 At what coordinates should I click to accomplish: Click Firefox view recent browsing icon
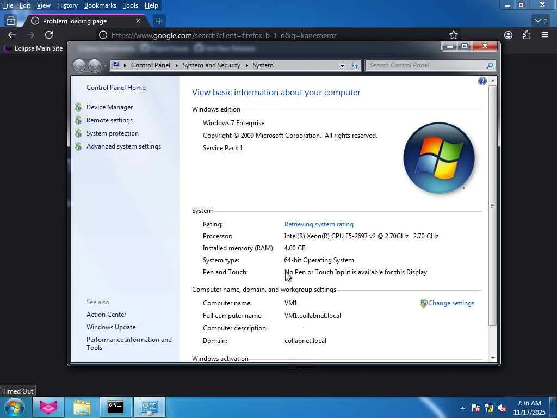click(11, 21)
